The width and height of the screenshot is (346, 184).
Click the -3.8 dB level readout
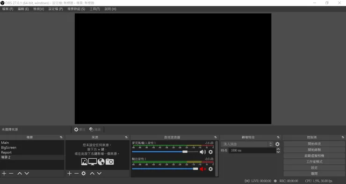pos(209,143)
